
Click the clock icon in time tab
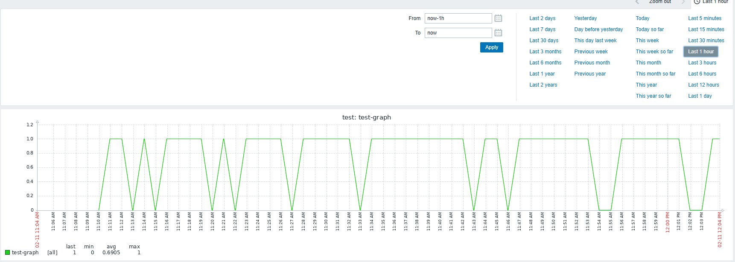(x=697, y=2)
